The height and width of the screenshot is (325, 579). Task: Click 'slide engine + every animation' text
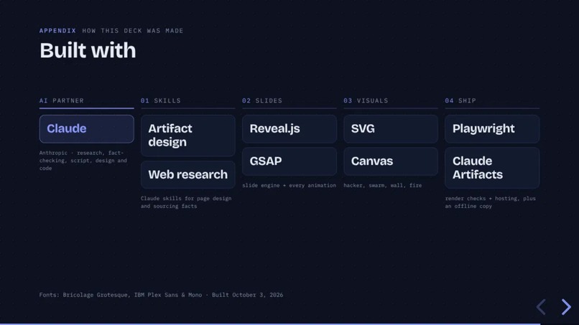[x=289, y=186]
